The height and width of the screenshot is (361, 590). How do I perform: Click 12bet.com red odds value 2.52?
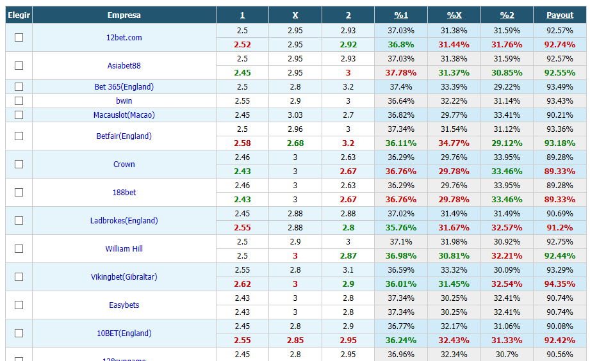242,44
